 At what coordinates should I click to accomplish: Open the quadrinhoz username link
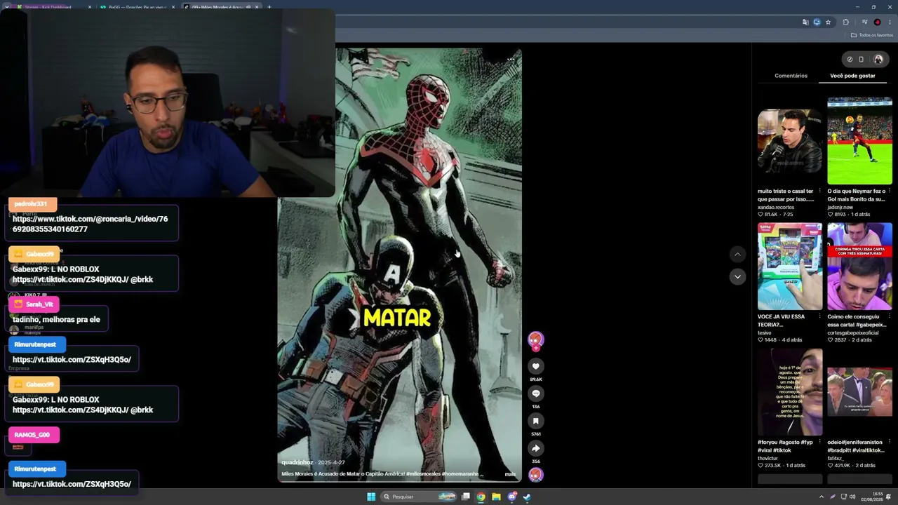click(x=297, y=462)
